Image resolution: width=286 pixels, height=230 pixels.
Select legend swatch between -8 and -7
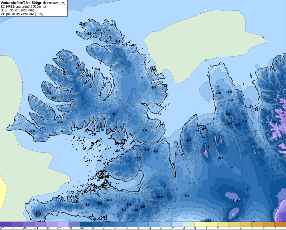[x=108, y=224]
